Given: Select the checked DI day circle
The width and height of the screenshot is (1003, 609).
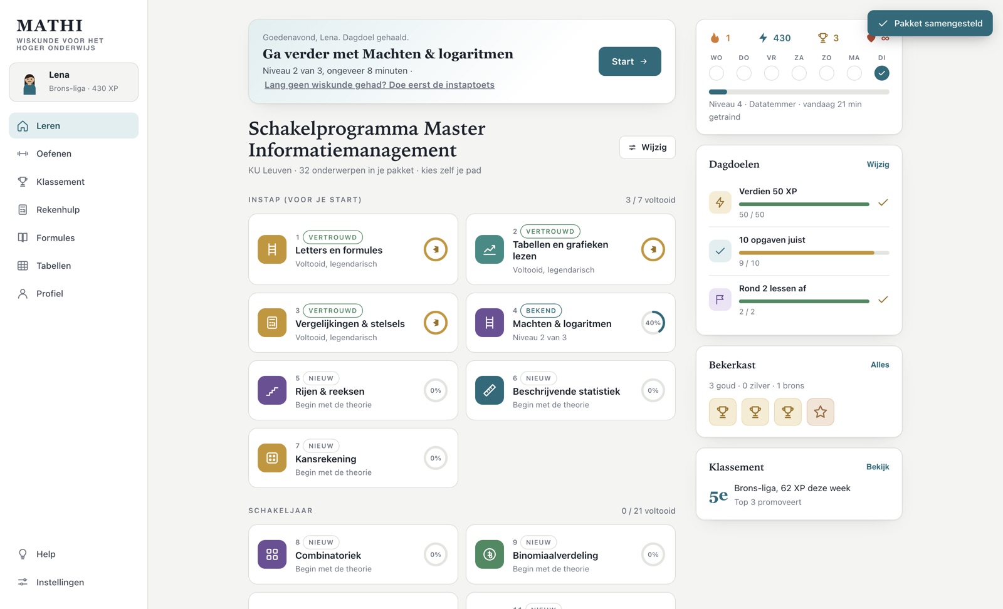Looking at the screenshot, I should 881,73.
